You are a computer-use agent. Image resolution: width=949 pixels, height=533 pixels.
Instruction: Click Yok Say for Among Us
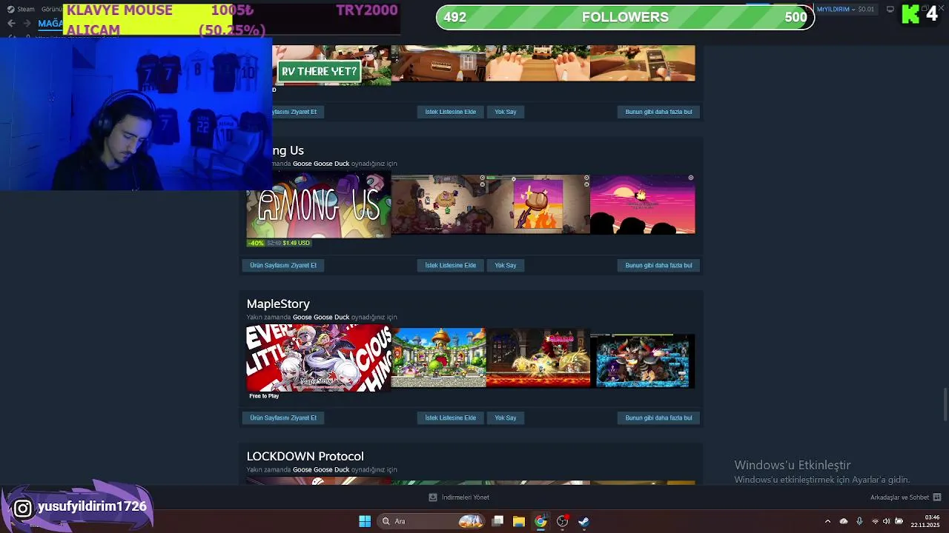click(506, 265)
